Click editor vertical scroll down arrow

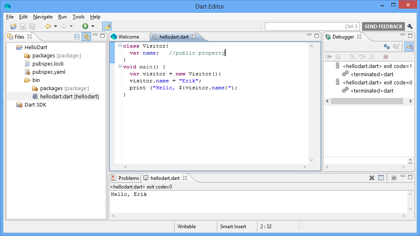(312, 160)
